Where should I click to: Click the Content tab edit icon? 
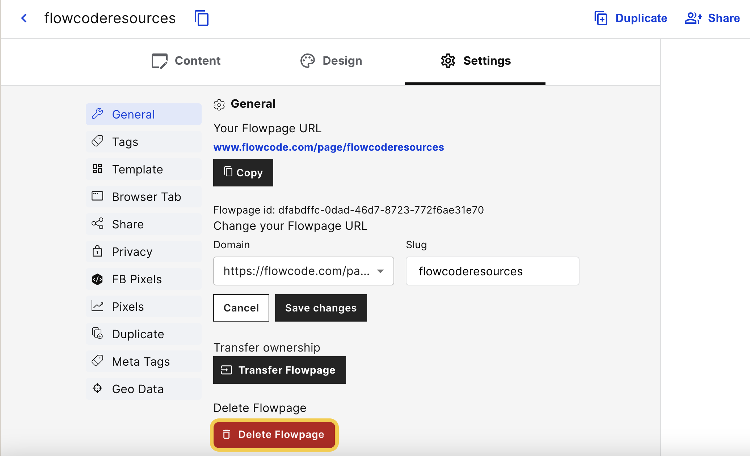159,61
